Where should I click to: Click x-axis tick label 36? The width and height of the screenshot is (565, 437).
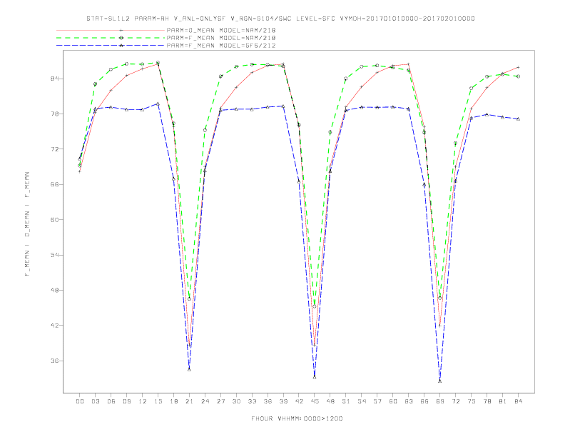[268, 401]
